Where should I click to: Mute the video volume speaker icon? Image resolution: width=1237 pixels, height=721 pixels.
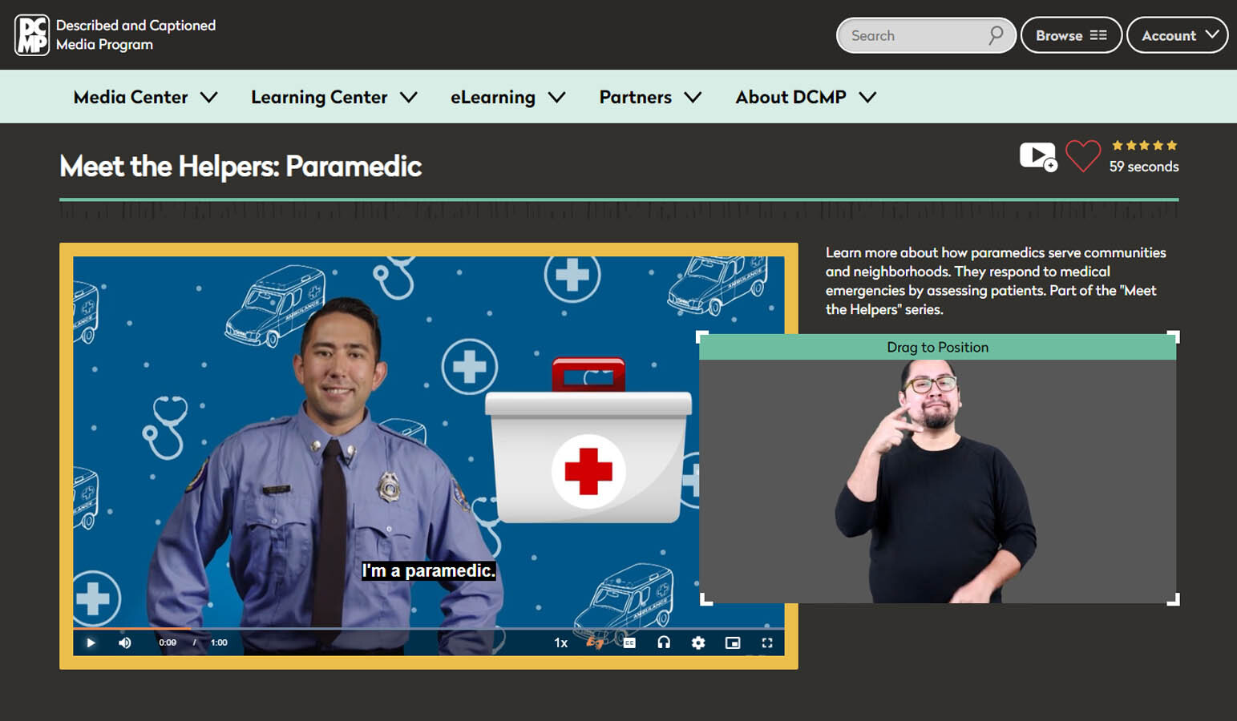click(x=125, y=642)
